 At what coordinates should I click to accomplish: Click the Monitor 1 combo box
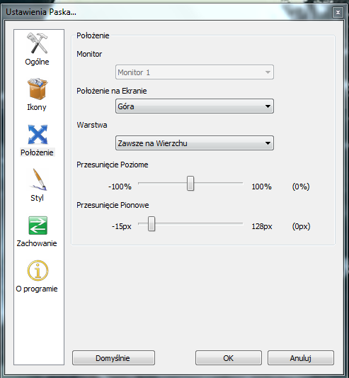[195, 72]
